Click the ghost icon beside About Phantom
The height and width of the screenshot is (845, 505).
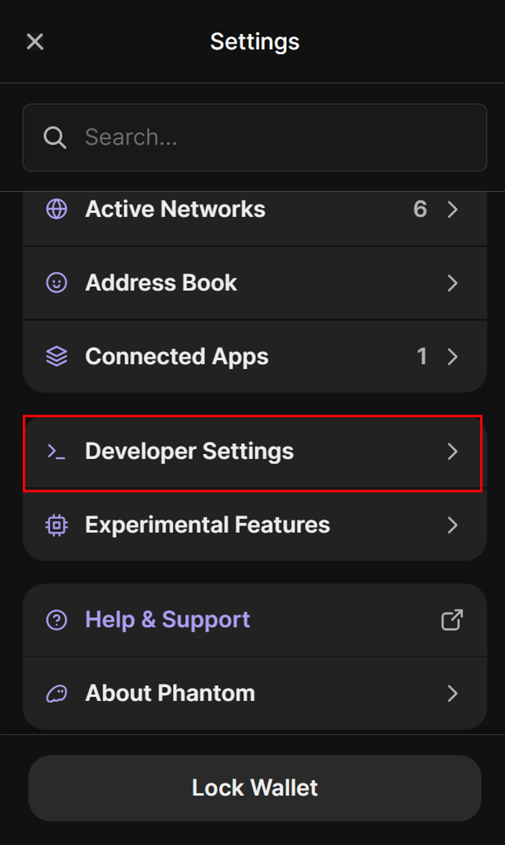57,694
